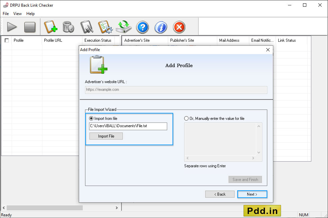Sort by Profile URL column header

click(x=62, y=40)
